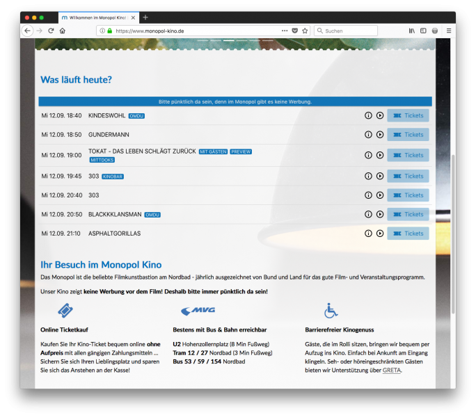Select the highlighted third slideshow indicator dash
Viewport: 476px width, 417px height.
coord(228,40)
